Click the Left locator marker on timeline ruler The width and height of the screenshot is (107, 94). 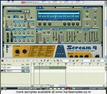[x=34, y=64]
